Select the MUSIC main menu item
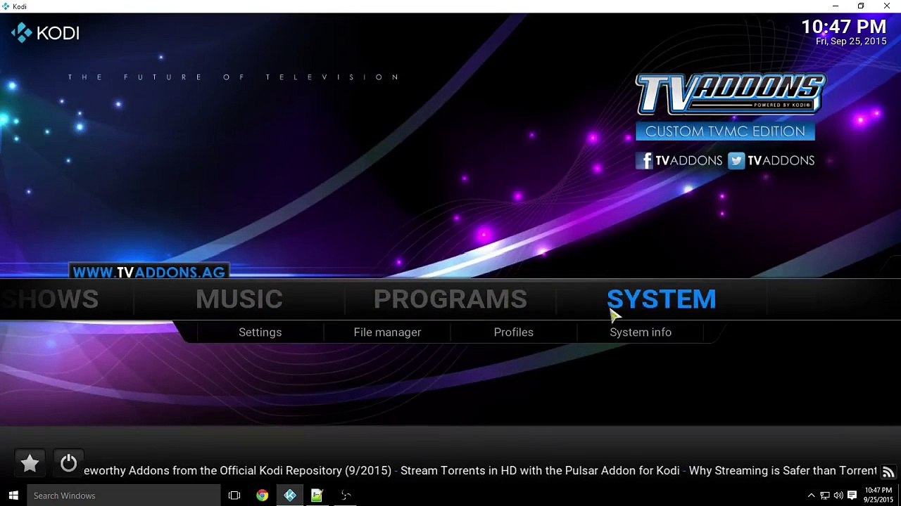 239,299
